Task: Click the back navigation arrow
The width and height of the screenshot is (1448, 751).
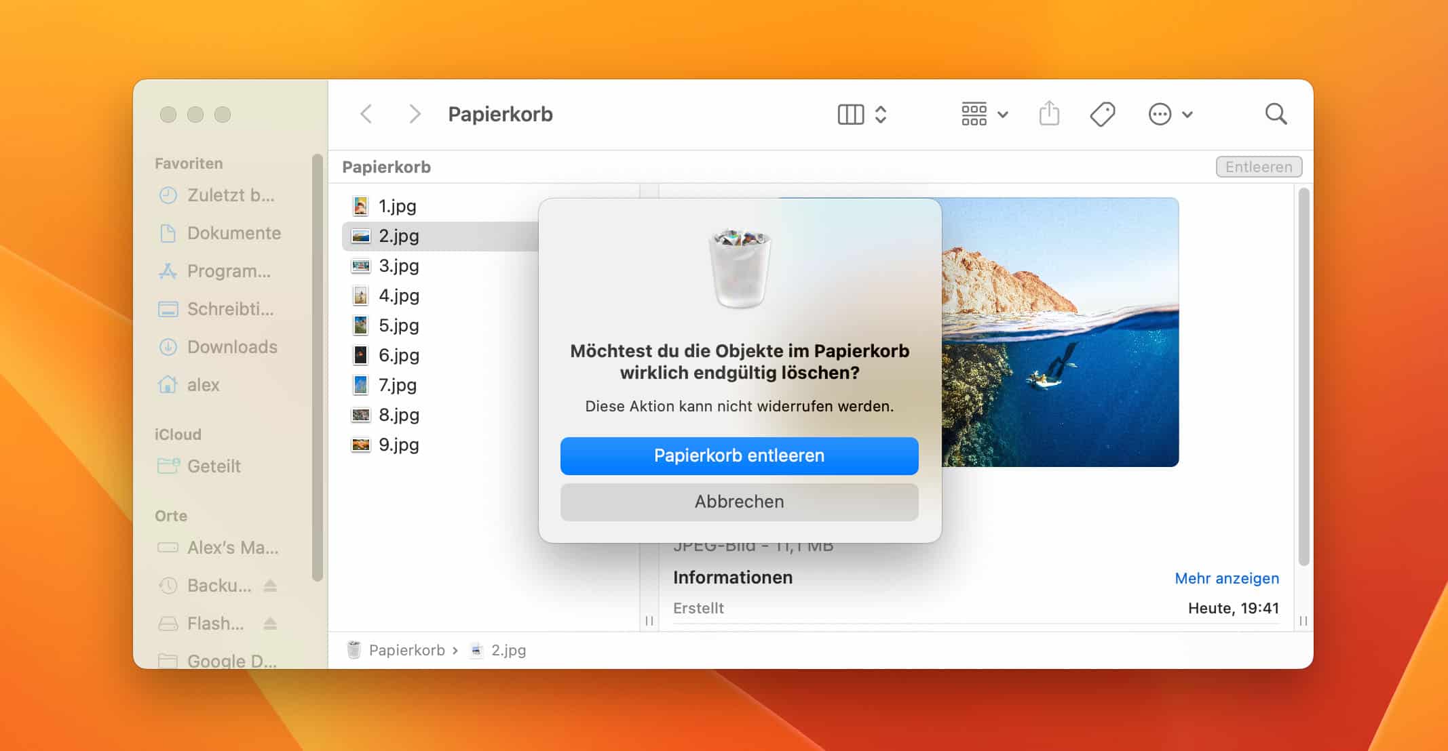Action: [366, 114]
